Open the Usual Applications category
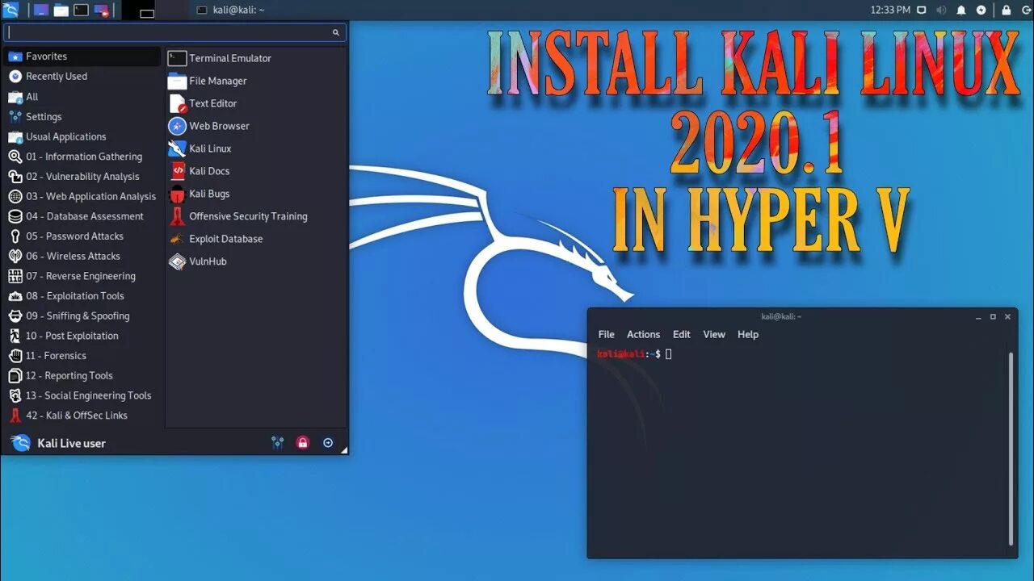1034x581 pixels. click(82, 137)
